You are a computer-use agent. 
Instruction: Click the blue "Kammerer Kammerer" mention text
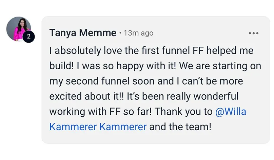[x=98, y=127]
